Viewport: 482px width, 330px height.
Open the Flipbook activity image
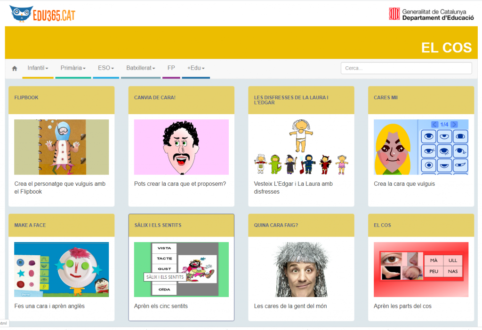(x=61, y=147)
